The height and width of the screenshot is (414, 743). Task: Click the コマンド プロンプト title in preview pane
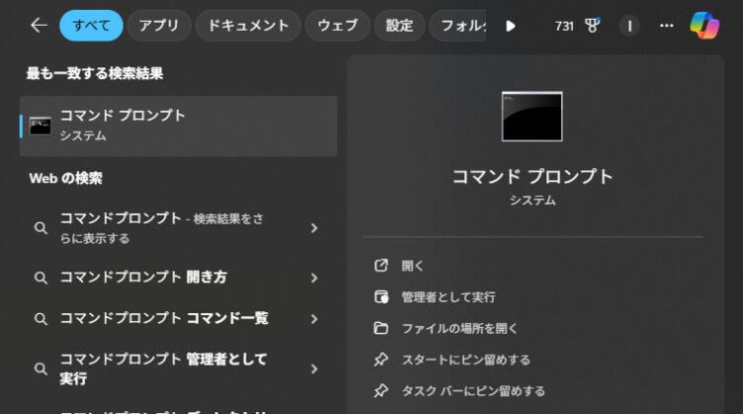coord(533,177)
